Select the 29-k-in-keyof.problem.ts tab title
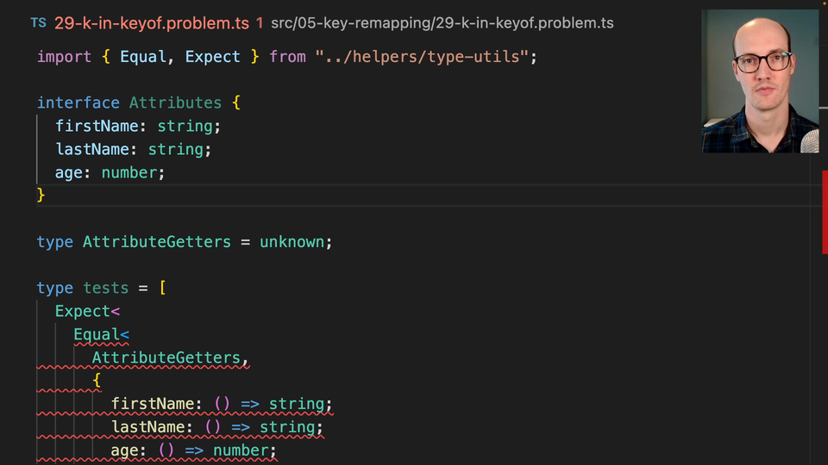 coord(152,23)
